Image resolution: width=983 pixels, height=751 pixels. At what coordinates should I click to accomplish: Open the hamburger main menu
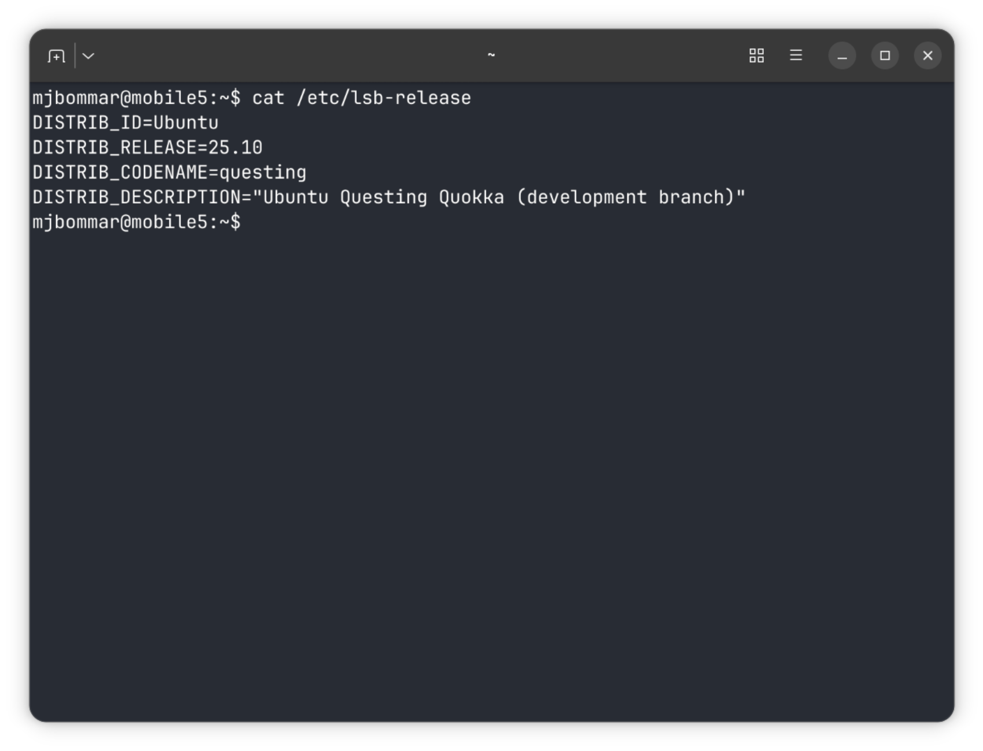pos(796,55)
